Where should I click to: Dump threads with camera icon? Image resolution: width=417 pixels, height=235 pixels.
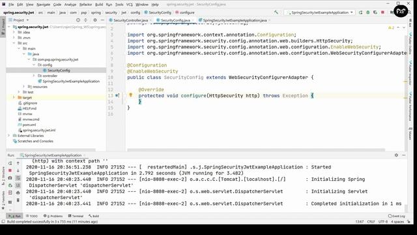pos(10,178)
